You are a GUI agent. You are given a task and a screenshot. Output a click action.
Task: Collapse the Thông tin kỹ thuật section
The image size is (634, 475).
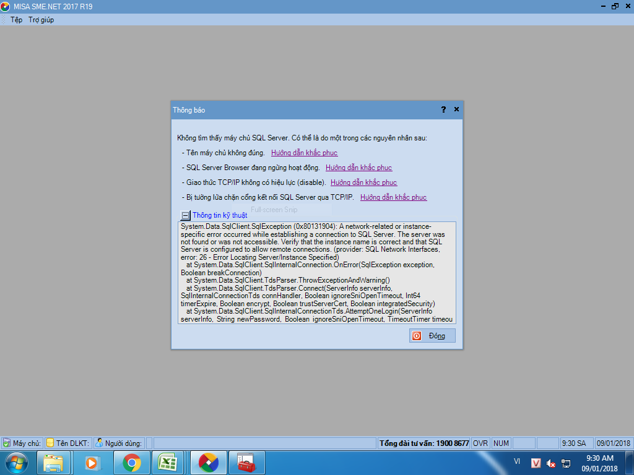coord(185,215)
